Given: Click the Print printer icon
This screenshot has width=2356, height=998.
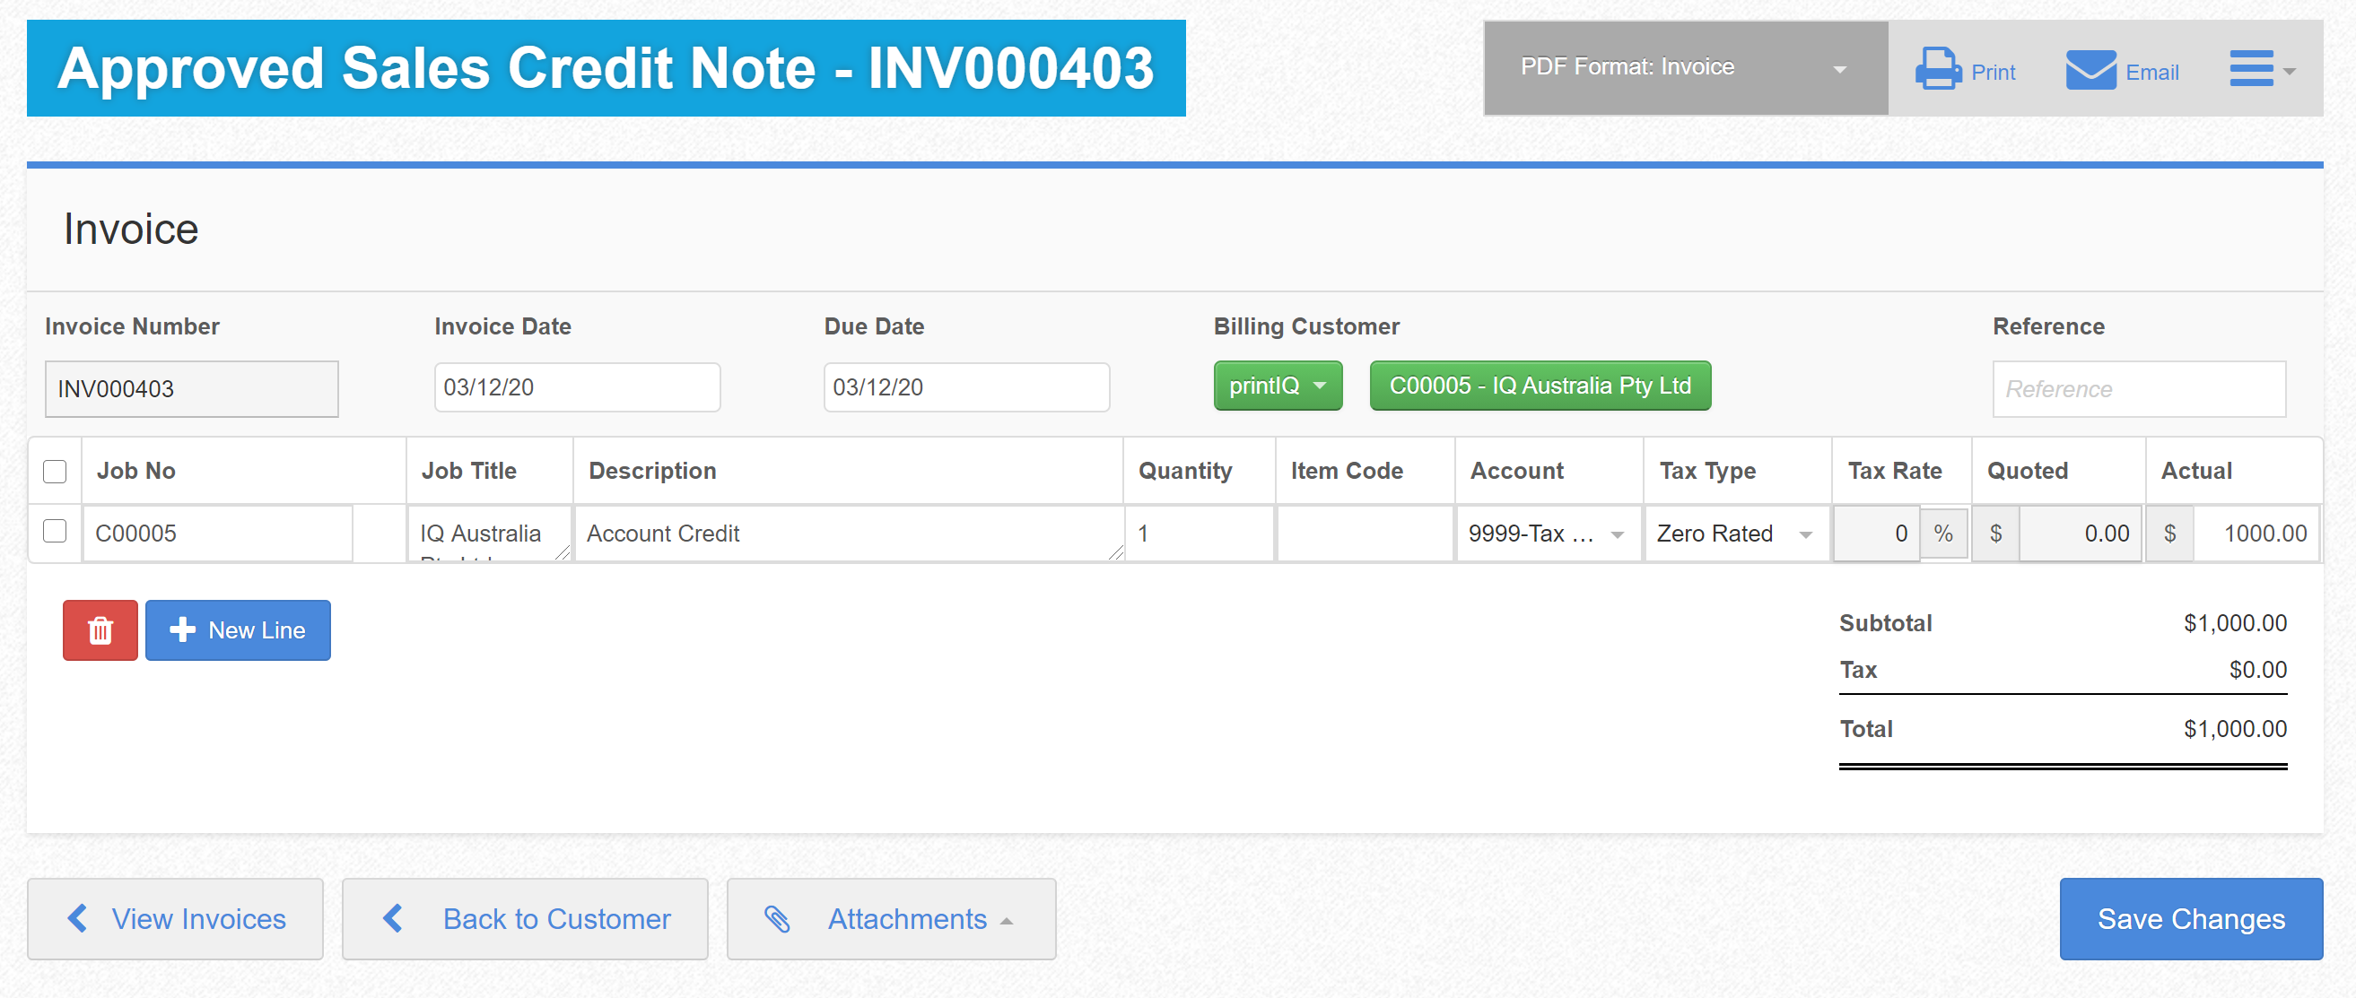Looking at the screenshot, I should (x=1937, y=69).
